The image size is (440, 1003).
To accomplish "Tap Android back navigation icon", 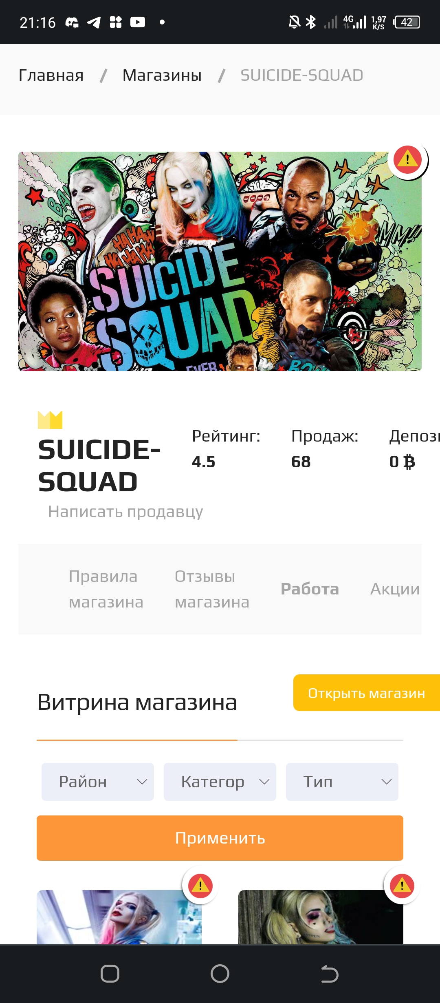I will [x=330, y=974].
